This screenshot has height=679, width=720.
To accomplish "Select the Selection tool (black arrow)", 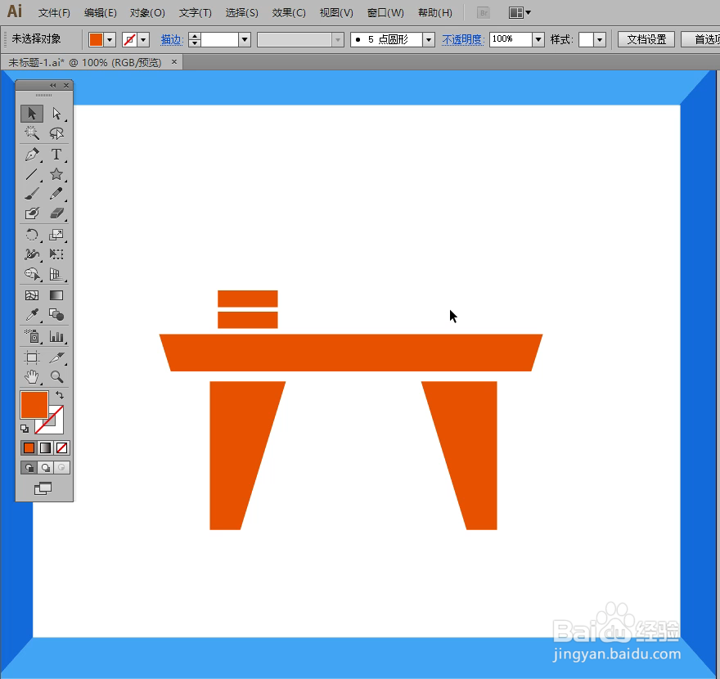I will (32, 114).
